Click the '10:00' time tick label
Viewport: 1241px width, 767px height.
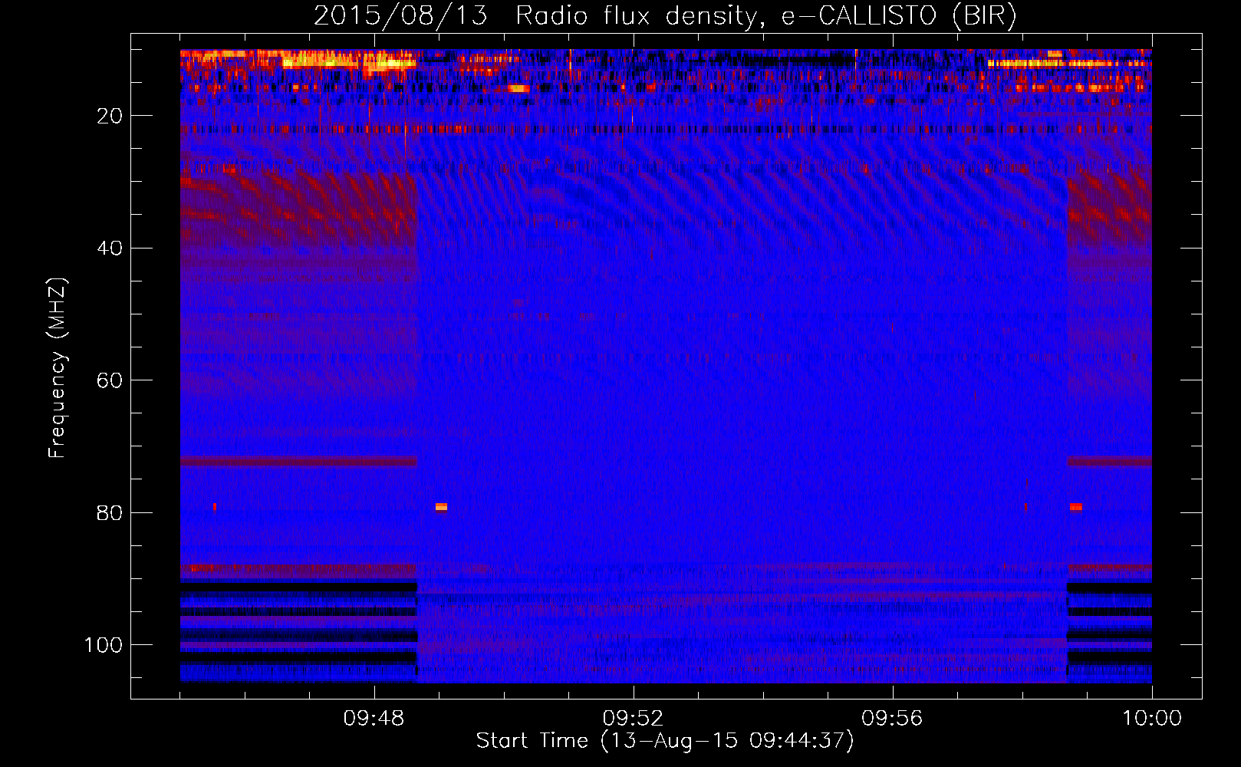[1152, 719]
